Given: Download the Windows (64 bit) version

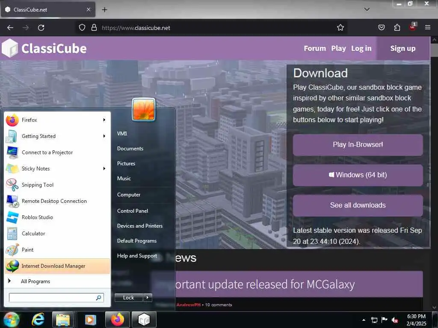Looking at the screenshot, I should pyautogui.click(x=358, y=175).
